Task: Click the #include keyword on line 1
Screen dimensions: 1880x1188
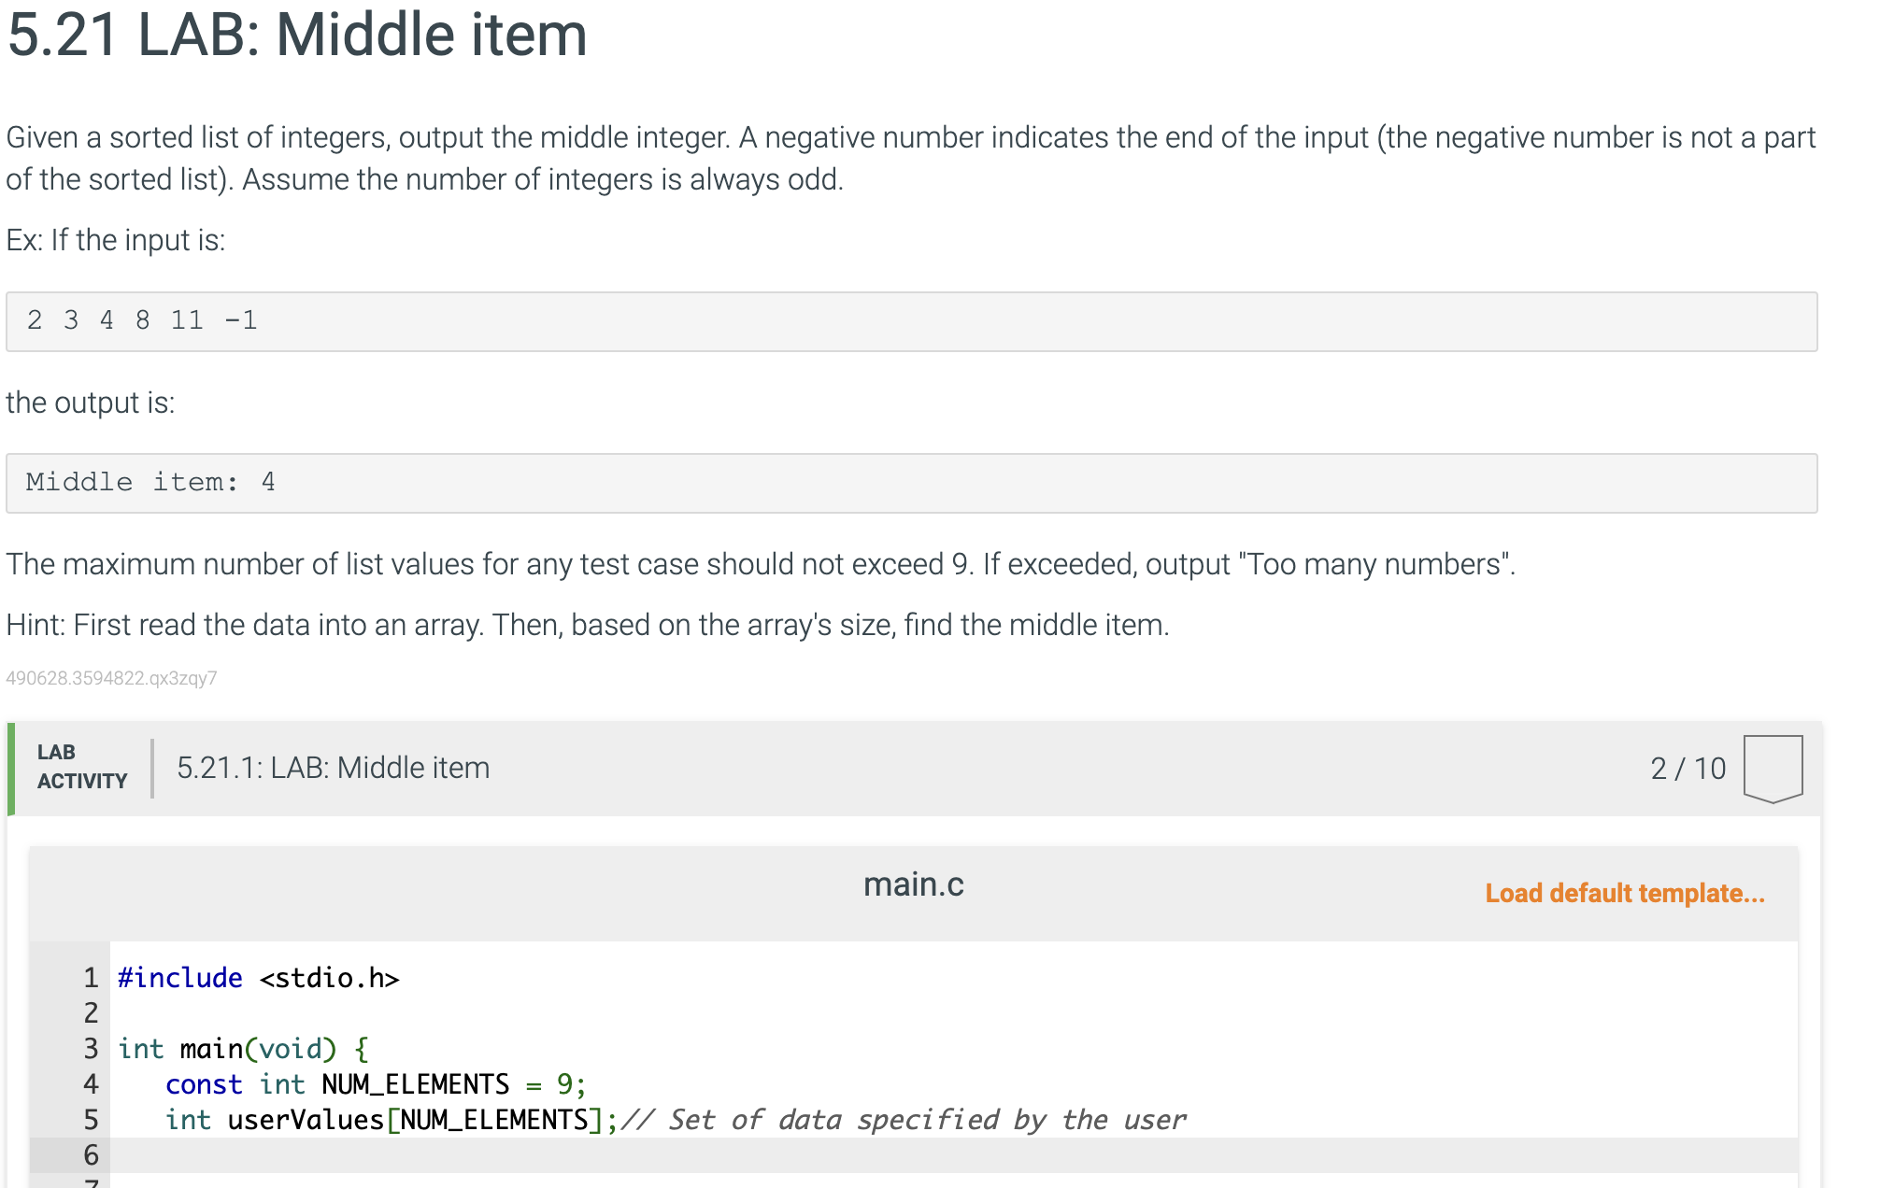Action: 179,978
